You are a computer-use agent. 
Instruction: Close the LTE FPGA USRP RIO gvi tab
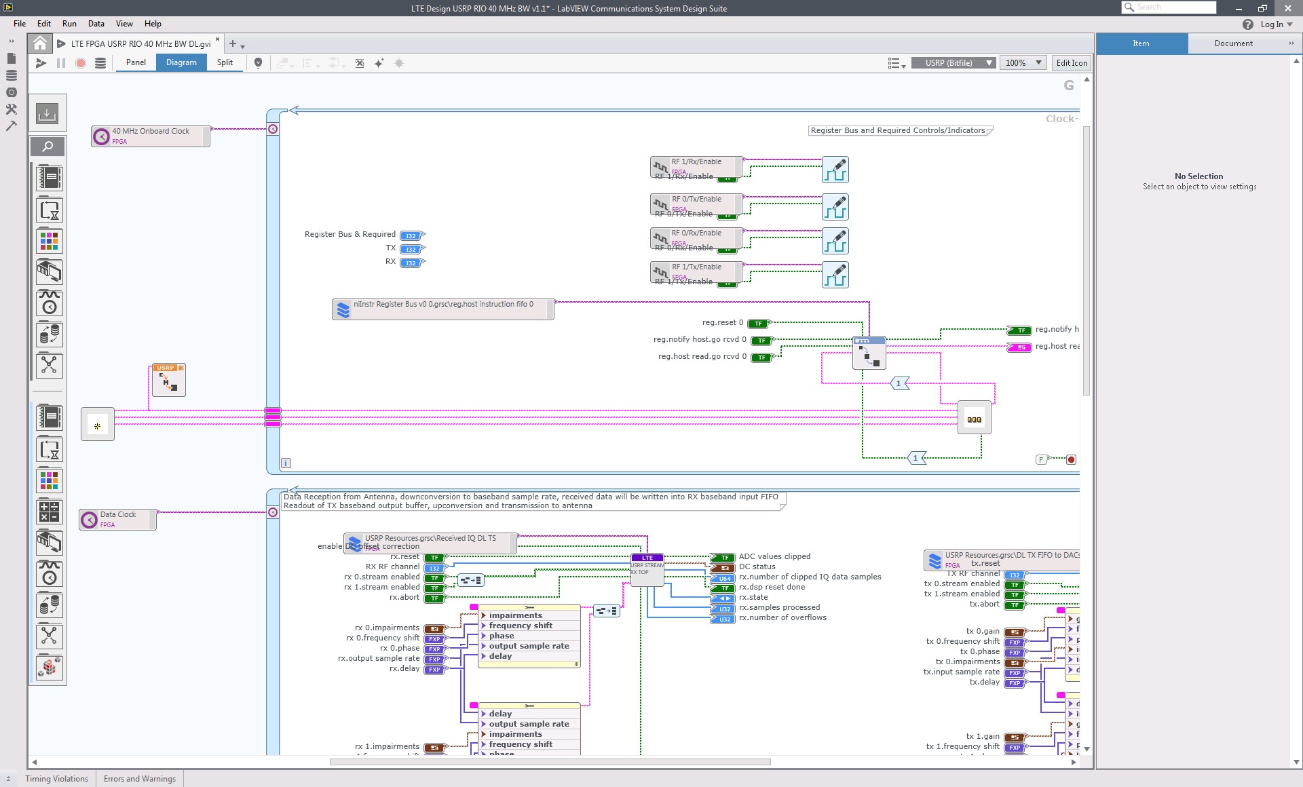[x=218, y=39]
